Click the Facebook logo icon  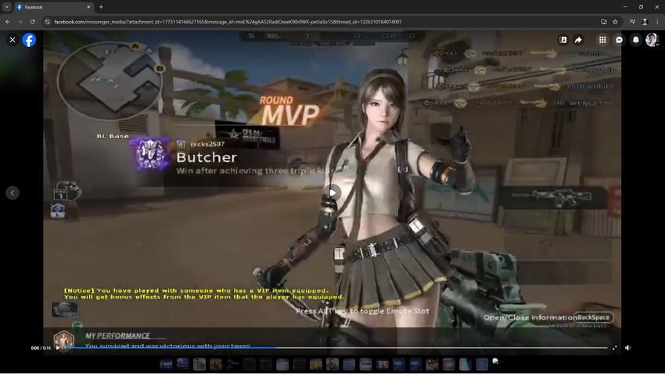29,40
